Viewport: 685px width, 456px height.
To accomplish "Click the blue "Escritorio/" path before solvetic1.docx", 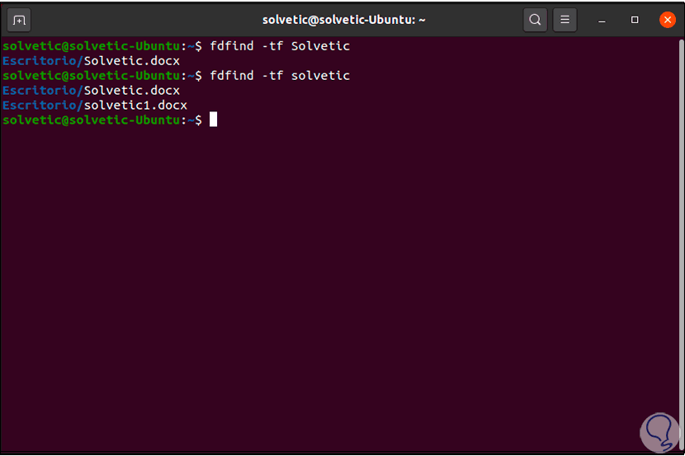I will click(43, 106).
